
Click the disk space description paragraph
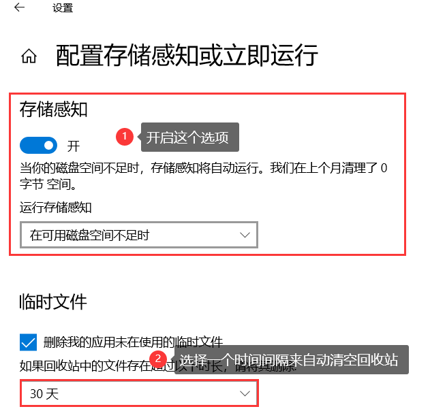click(x=203, y=176)
